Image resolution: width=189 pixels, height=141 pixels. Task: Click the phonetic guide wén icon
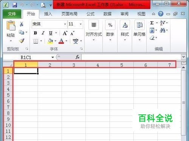[x=76, y=41]
